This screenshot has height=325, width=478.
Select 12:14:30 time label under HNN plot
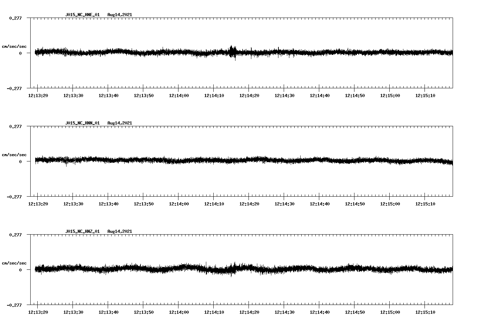pyautogui.click(x=284, y=204)
